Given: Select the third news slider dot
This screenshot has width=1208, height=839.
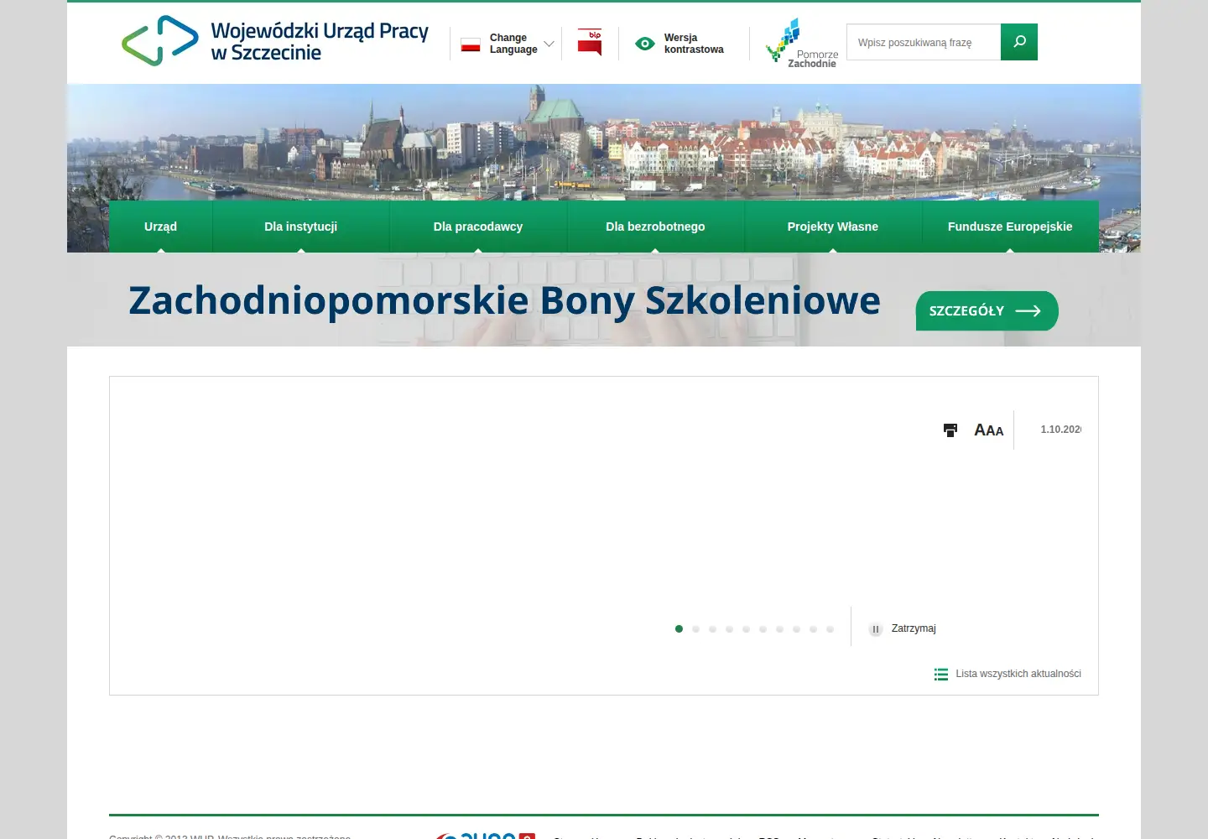Looking at the screenshot, I should pos(712,628).
